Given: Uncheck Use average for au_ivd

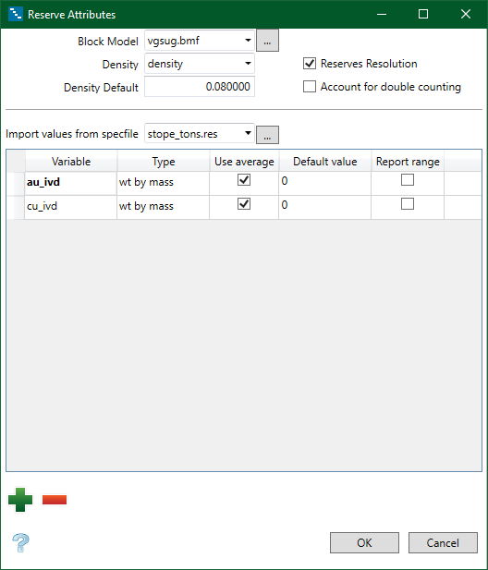Looking at the screenshot, I should coord(244,179).
